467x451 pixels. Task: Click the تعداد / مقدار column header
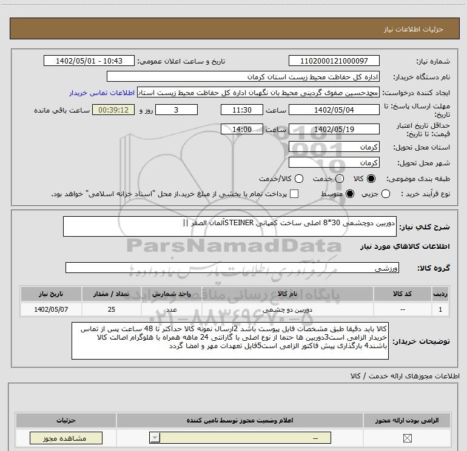coord(112,294)
